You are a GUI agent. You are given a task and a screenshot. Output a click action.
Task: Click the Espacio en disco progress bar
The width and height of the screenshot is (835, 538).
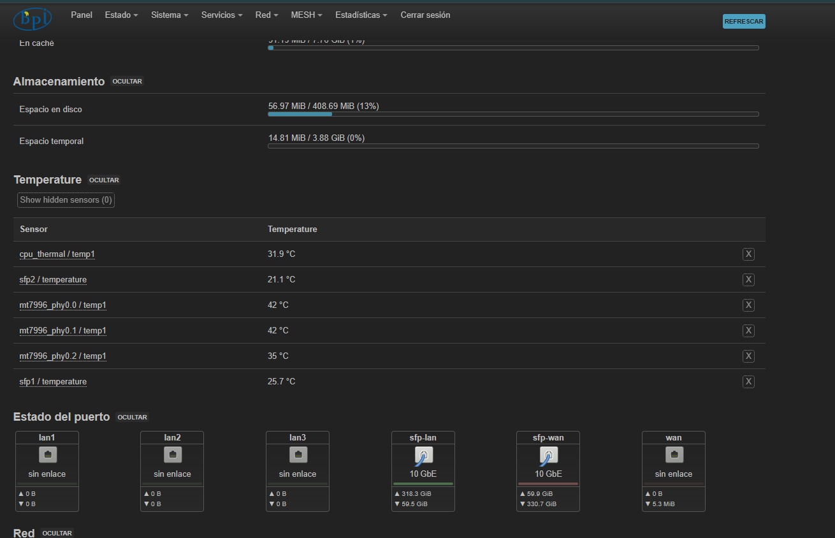click(x=513, y=114)
